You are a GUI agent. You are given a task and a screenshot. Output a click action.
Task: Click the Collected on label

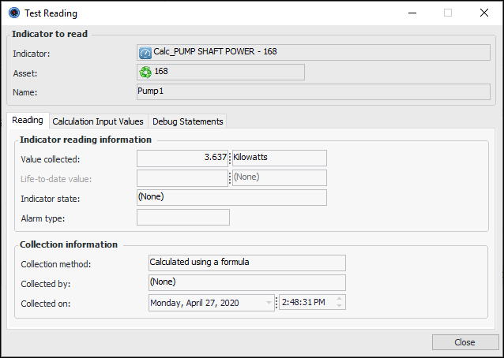(45, 304)
